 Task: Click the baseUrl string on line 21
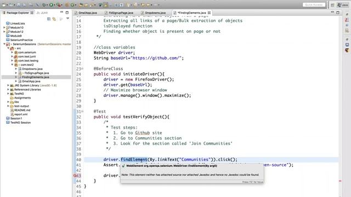point(156,58)
